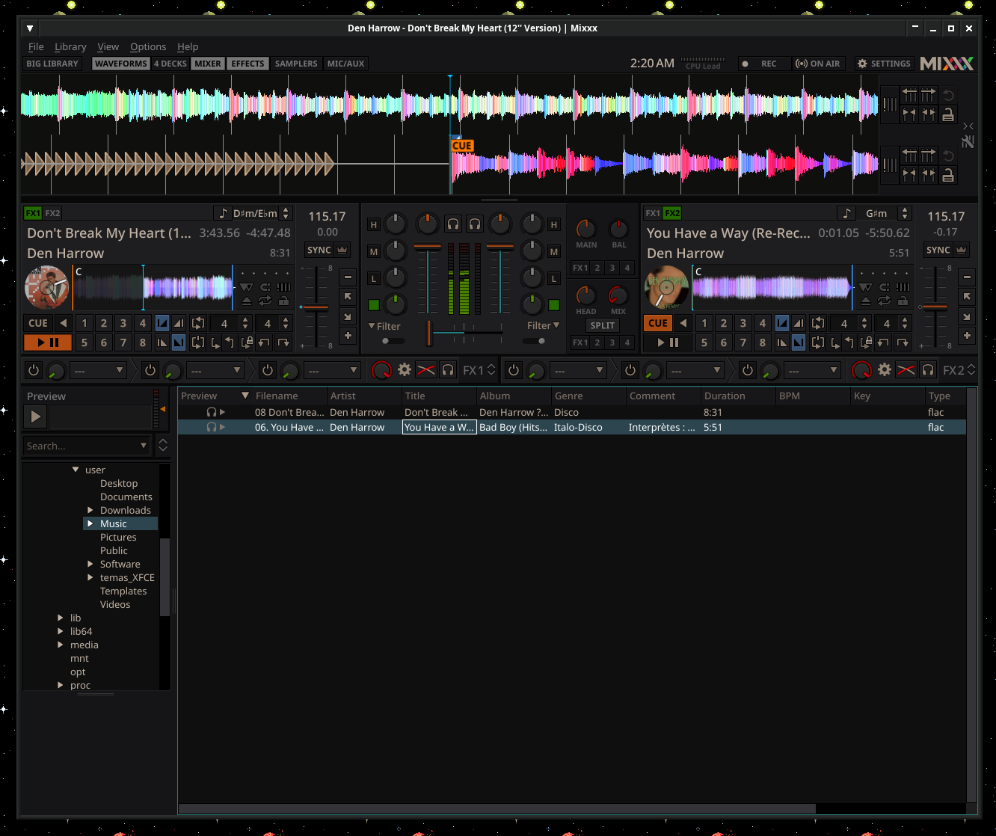Image resolution: width=996 pixels, height=836 pixels.
Task: Click the musical note key-match icon on left deck
Action: click(x=222, y=214)
